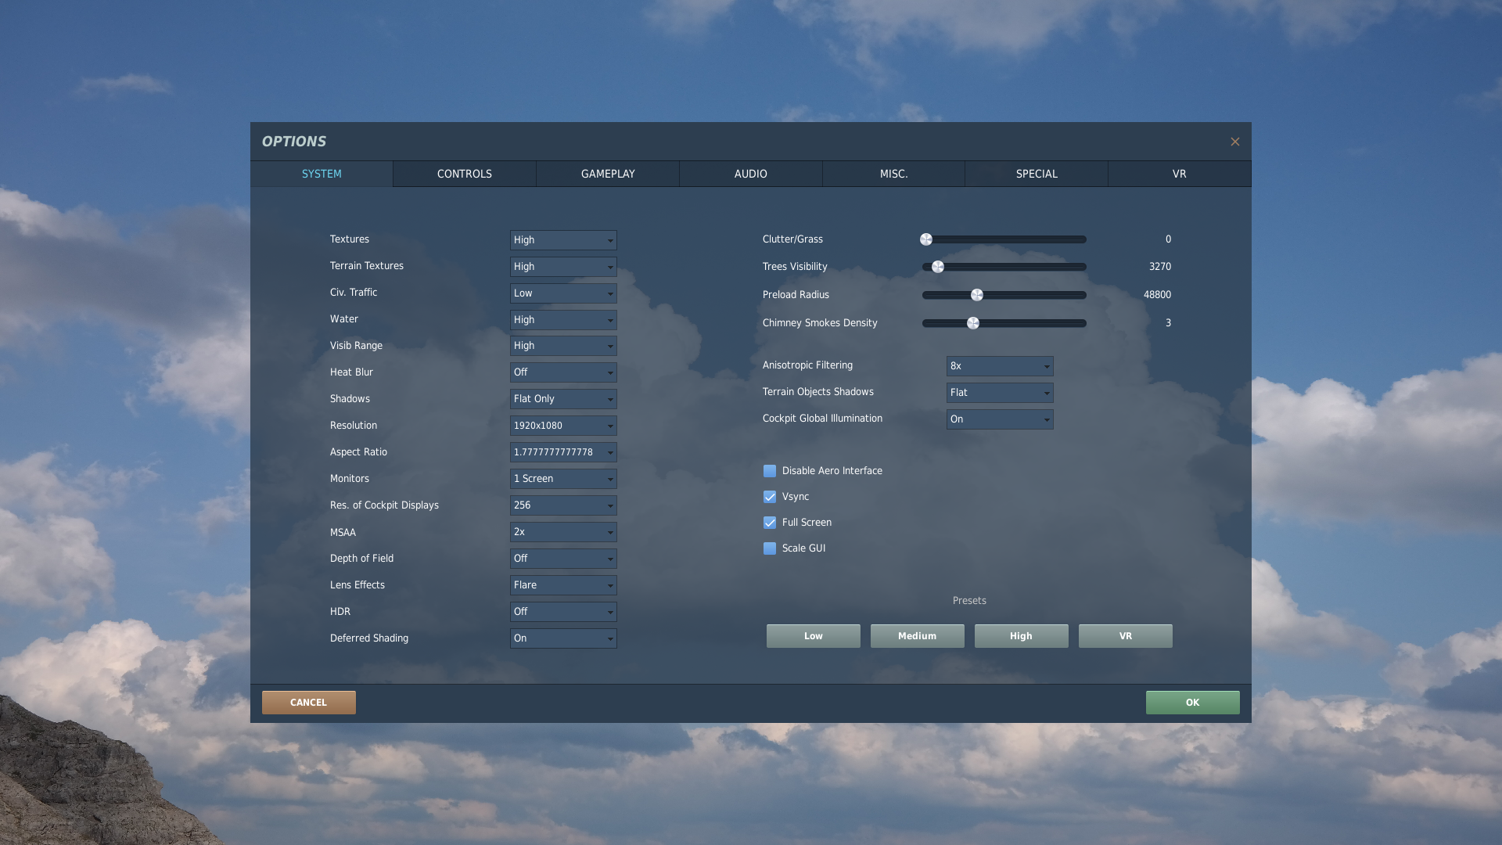Click the Trees Visibility slider track
The image size is (1502, 845).
pyautogui.click(x=1004, y=267)
